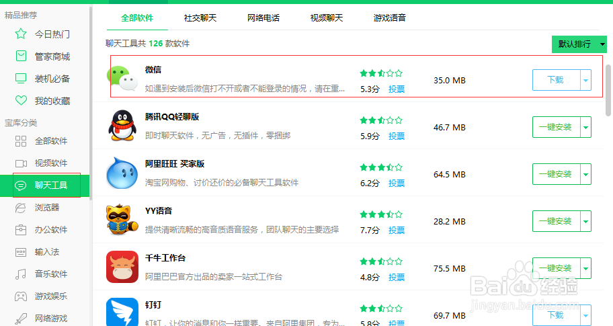Image resolution: width=613 pixels, height=326 pixels.
Task: Click the sidebar vertical scrollbar
Action: tap(91, 104)
